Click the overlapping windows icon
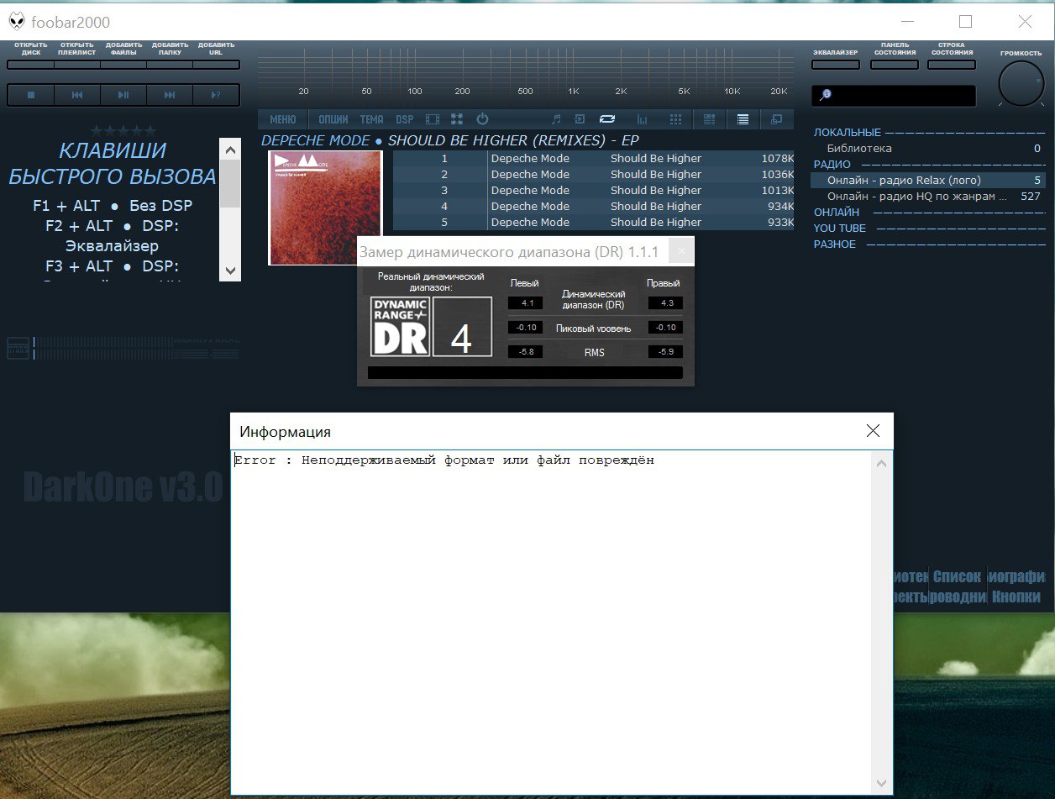 (776, 119)
